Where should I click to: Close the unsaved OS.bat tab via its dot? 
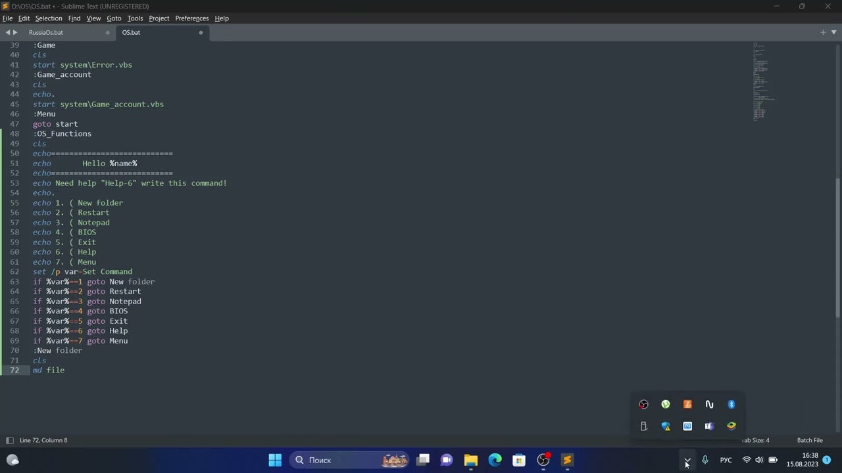201,32
